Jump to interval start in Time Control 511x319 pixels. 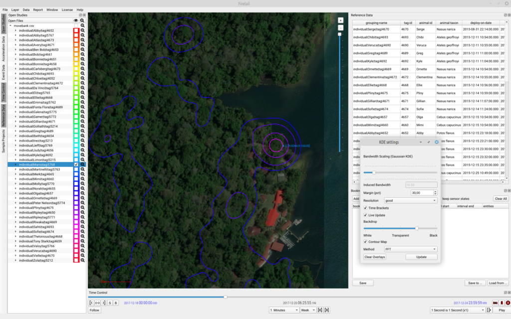[x=91, y=303]
